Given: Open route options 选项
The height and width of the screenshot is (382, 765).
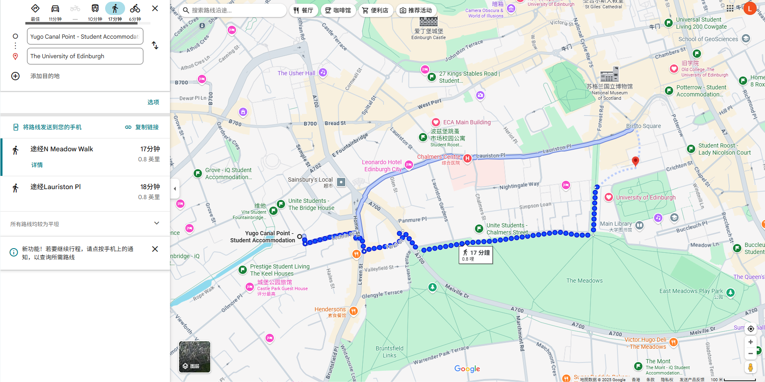Looking at the screenshot, I should pyautogui.click(x=153, y=102).
